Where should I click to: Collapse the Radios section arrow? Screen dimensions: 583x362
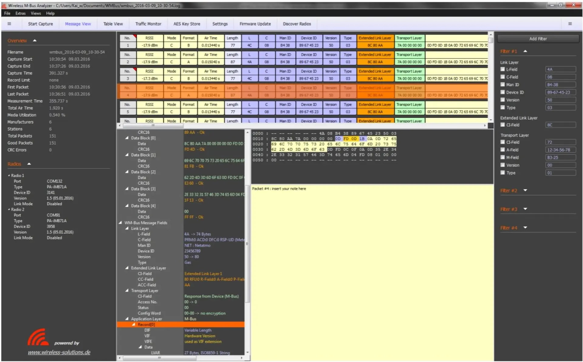tap(29, 164)
